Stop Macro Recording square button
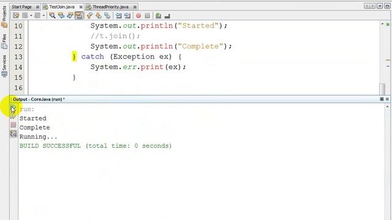 [148, 16]
